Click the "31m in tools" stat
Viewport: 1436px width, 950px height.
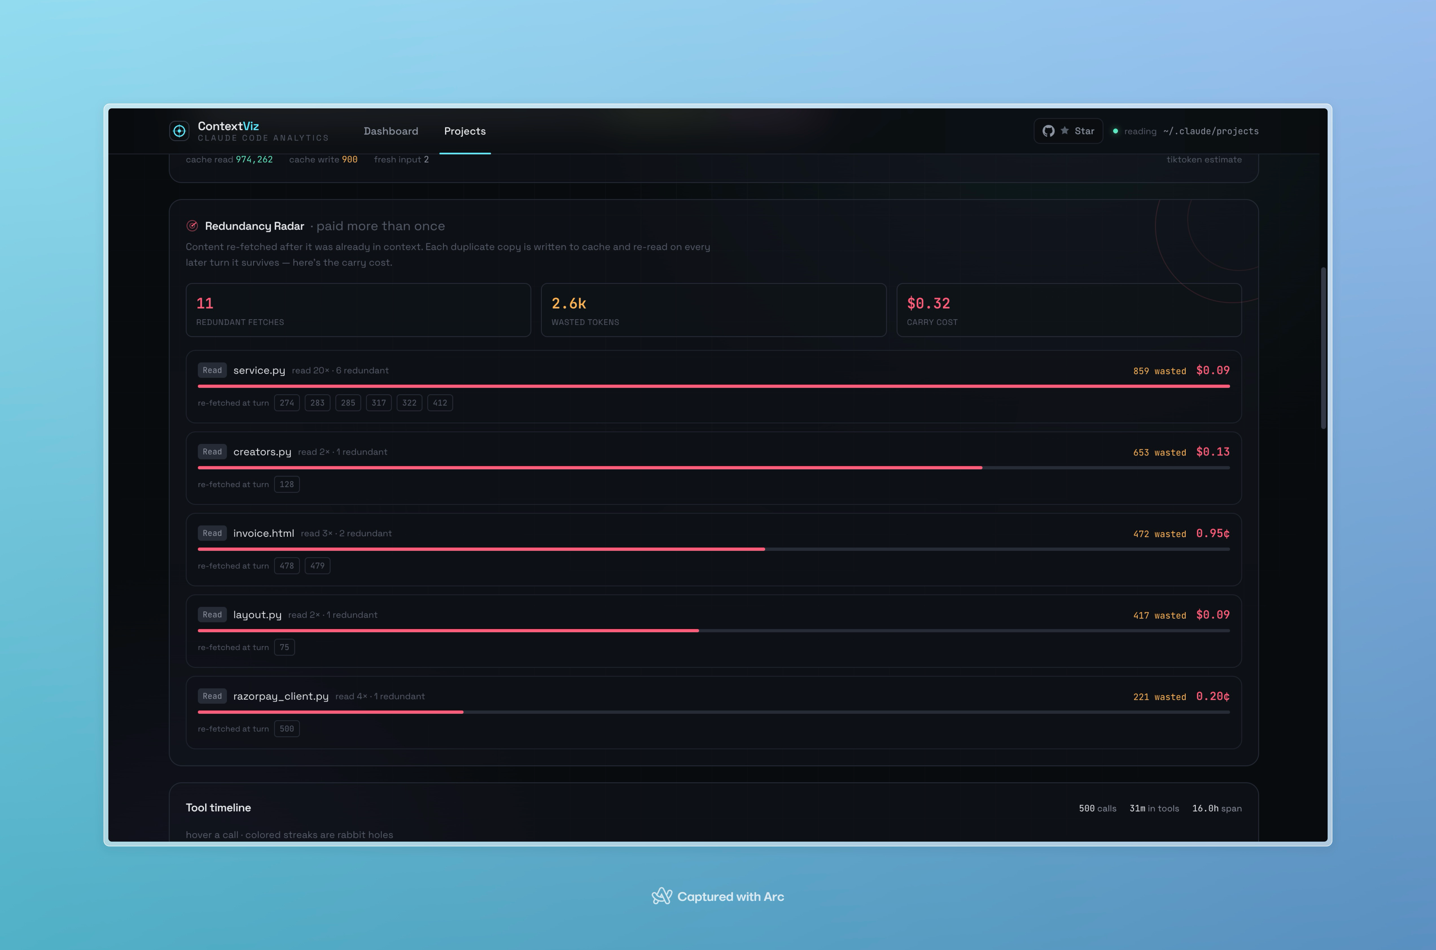coord(1154,808)
